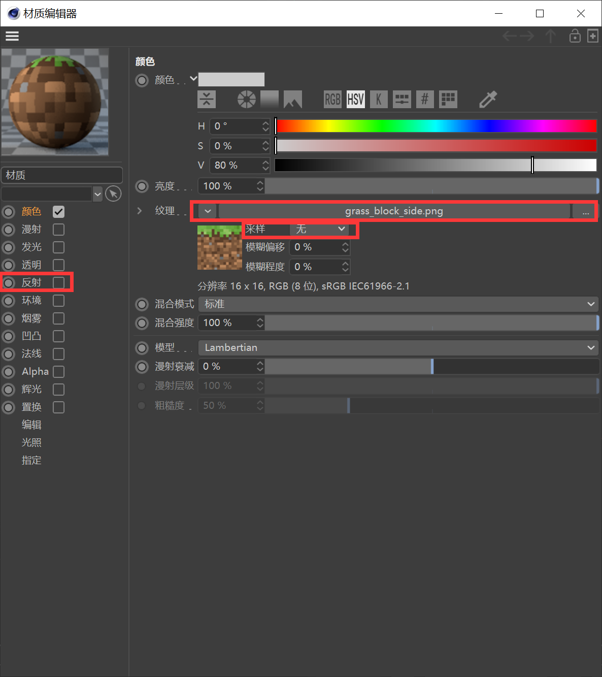Click the 材质 name input field
Viewport: 602px width, 677px height.
[62, 175]
